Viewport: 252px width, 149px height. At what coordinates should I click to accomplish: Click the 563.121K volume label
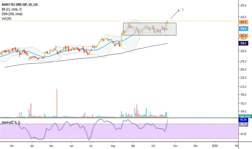tap(245, 116)
